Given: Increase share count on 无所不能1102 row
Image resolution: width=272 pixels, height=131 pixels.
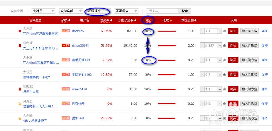Looking at the screenshot, I should (220, 74).
